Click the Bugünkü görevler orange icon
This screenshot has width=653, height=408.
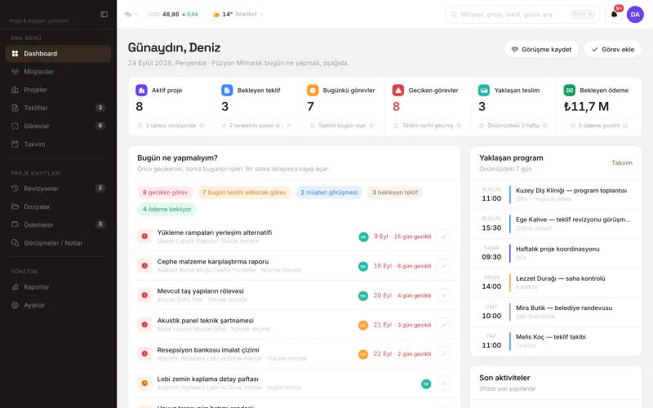313,90
